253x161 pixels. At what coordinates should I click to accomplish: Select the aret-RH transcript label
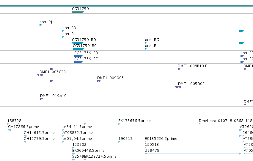tap(69, 34)
